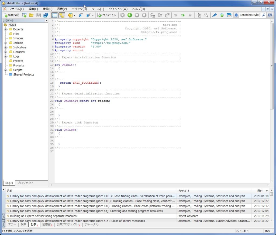This screenshot has width=276, height=235.
Task: Open the 編集(E) menu
Action: pyautogui.click(x=33, y=9)
